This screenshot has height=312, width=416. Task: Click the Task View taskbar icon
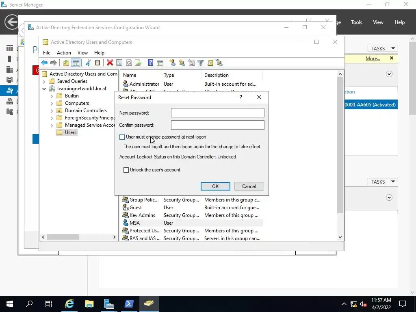(x=49, y=303)
